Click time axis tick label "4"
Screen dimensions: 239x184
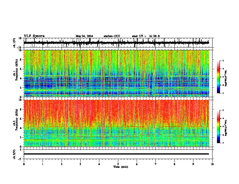pyautogui.click(x=99, y=164)
